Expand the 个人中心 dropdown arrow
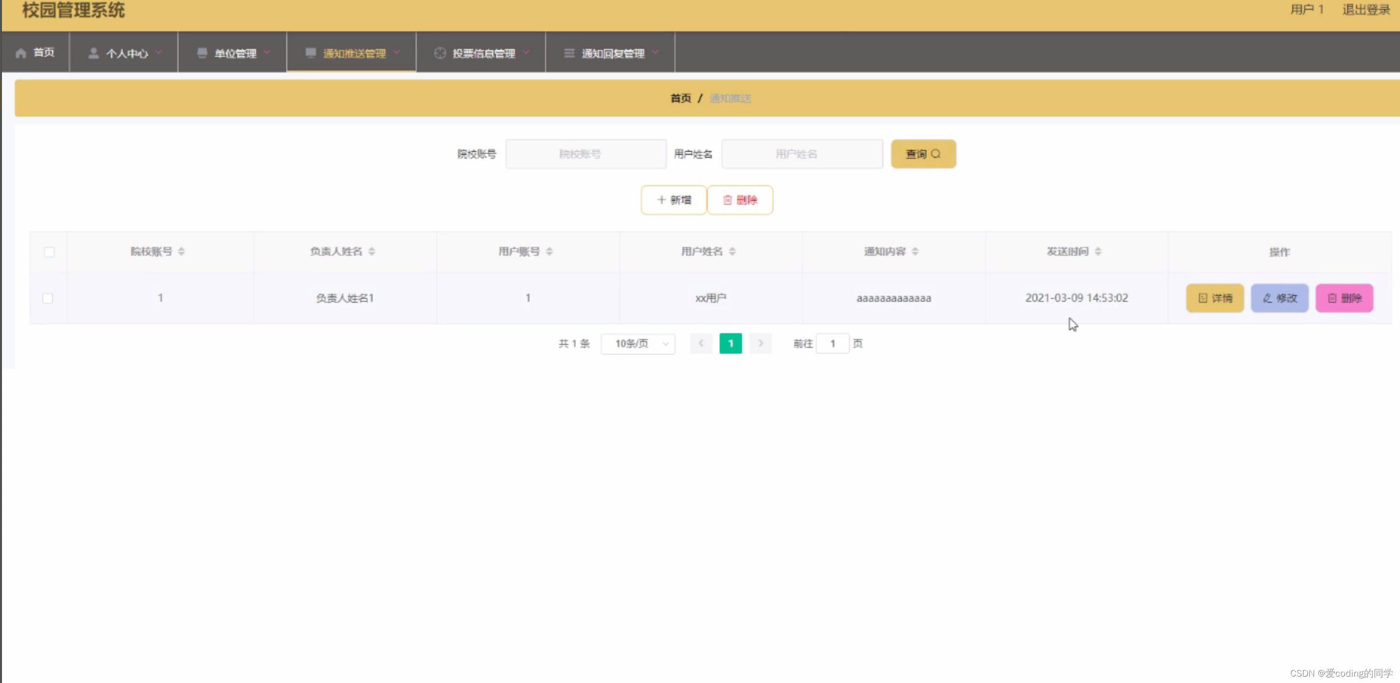Screen dimensions: 1400x683 (x=159, y=52)
